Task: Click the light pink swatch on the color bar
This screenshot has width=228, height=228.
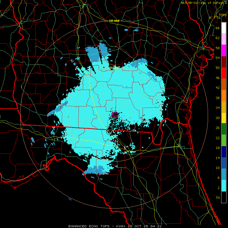Action: pyautogui.click(x=224, y=39)
